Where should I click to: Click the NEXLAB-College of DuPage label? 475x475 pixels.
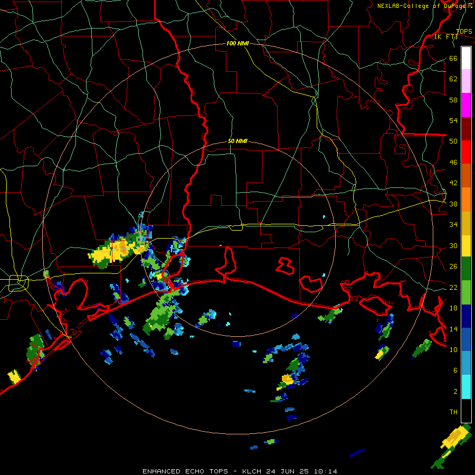point(425,6)
